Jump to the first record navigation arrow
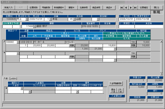165x109 pixels. click(x=122, y=8)
